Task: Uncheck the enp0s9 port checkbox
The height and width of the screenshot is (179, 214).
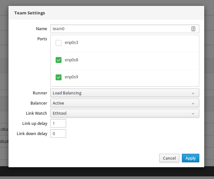Action: (x=59, y=77)
